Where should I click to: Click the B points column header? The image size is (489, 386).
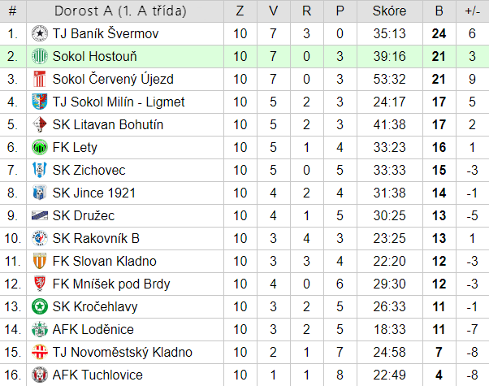pyautogui.click(x=439, y=11)
